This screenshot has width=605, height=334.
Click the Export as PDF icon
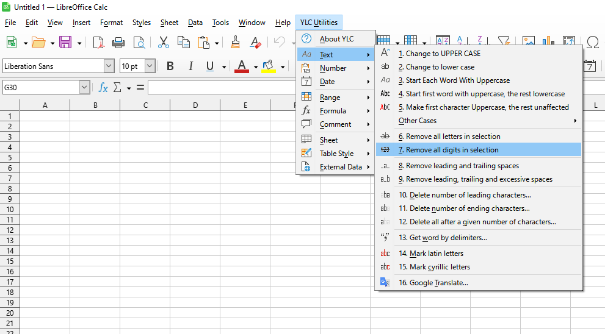point(98,42)
